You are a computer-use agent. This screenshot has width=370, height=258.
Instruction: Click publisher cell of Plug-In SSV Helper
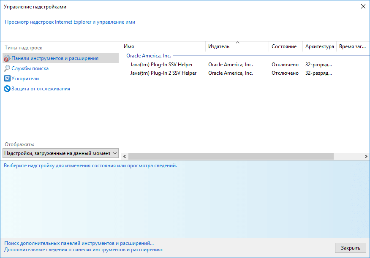tap(231, 65)
